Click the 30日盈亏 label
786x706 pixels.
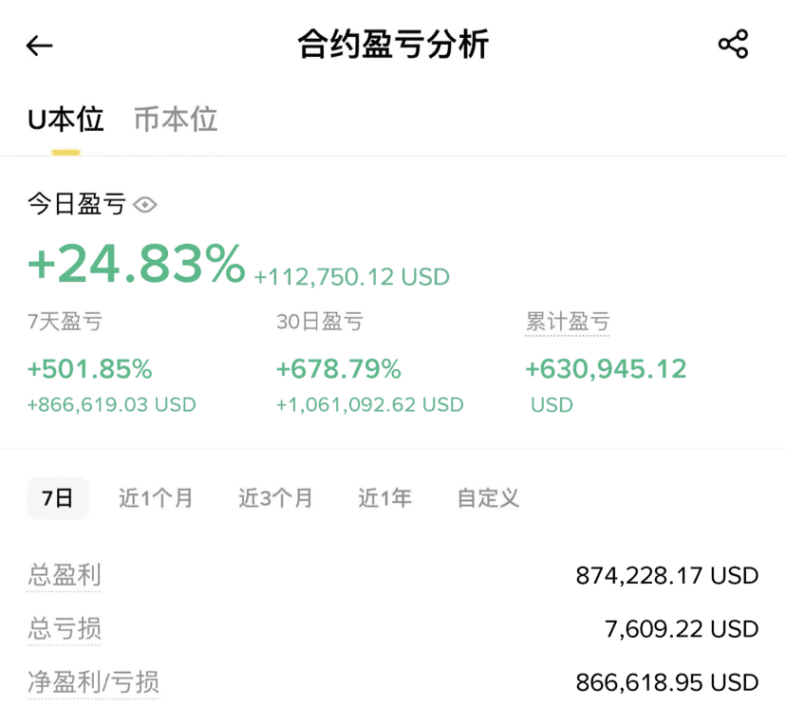(x=320, y=322)
